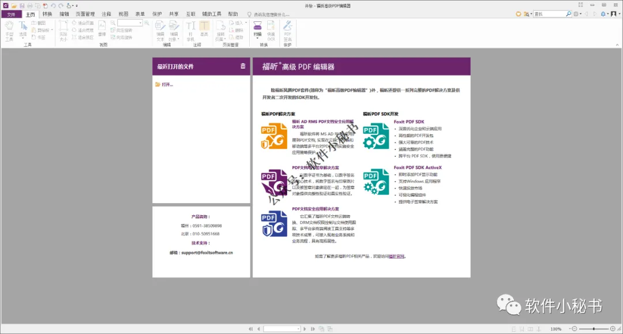Click the Save icon in quick access toolbar
This screenshot has width=623, height=334.
point(22,6)
